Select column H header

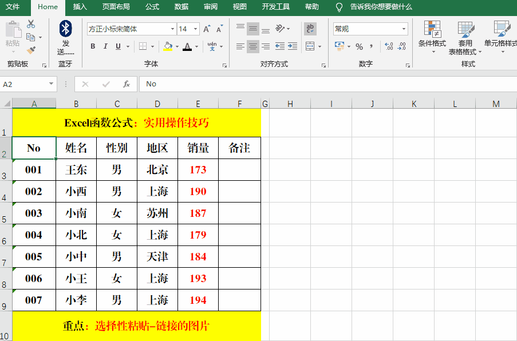pyautogui.click(x=290, y=104)
